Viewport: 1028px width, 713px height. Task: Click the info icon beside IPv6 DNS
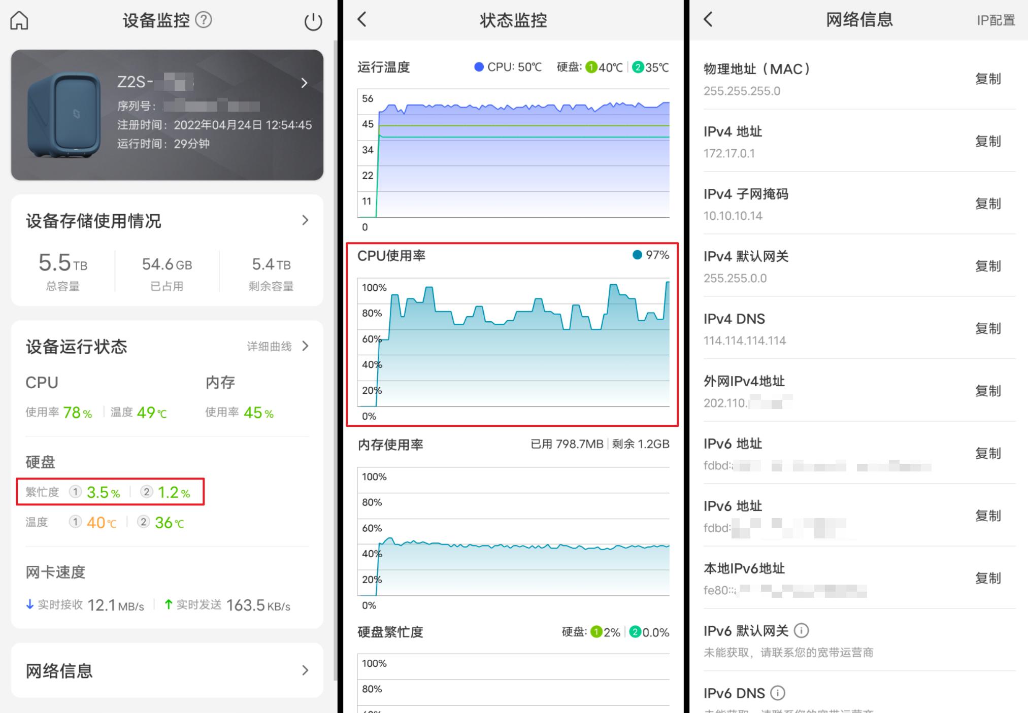pos(777,693)
